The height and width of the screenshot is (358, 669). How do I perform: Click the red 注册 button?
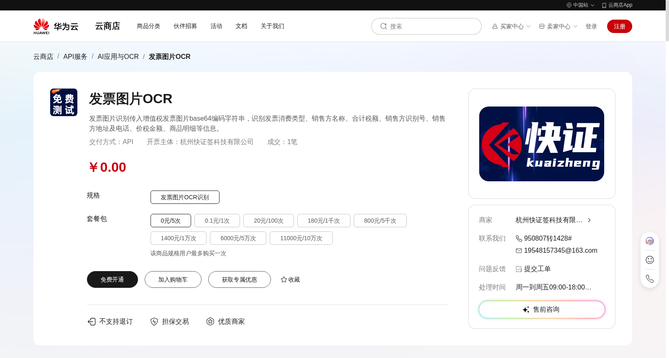620,26
